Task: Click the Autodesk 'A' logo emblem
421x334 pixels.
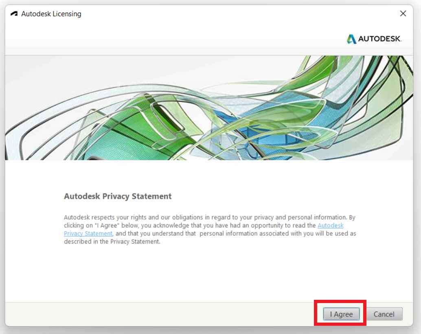Action: click(x=351, y=39)
